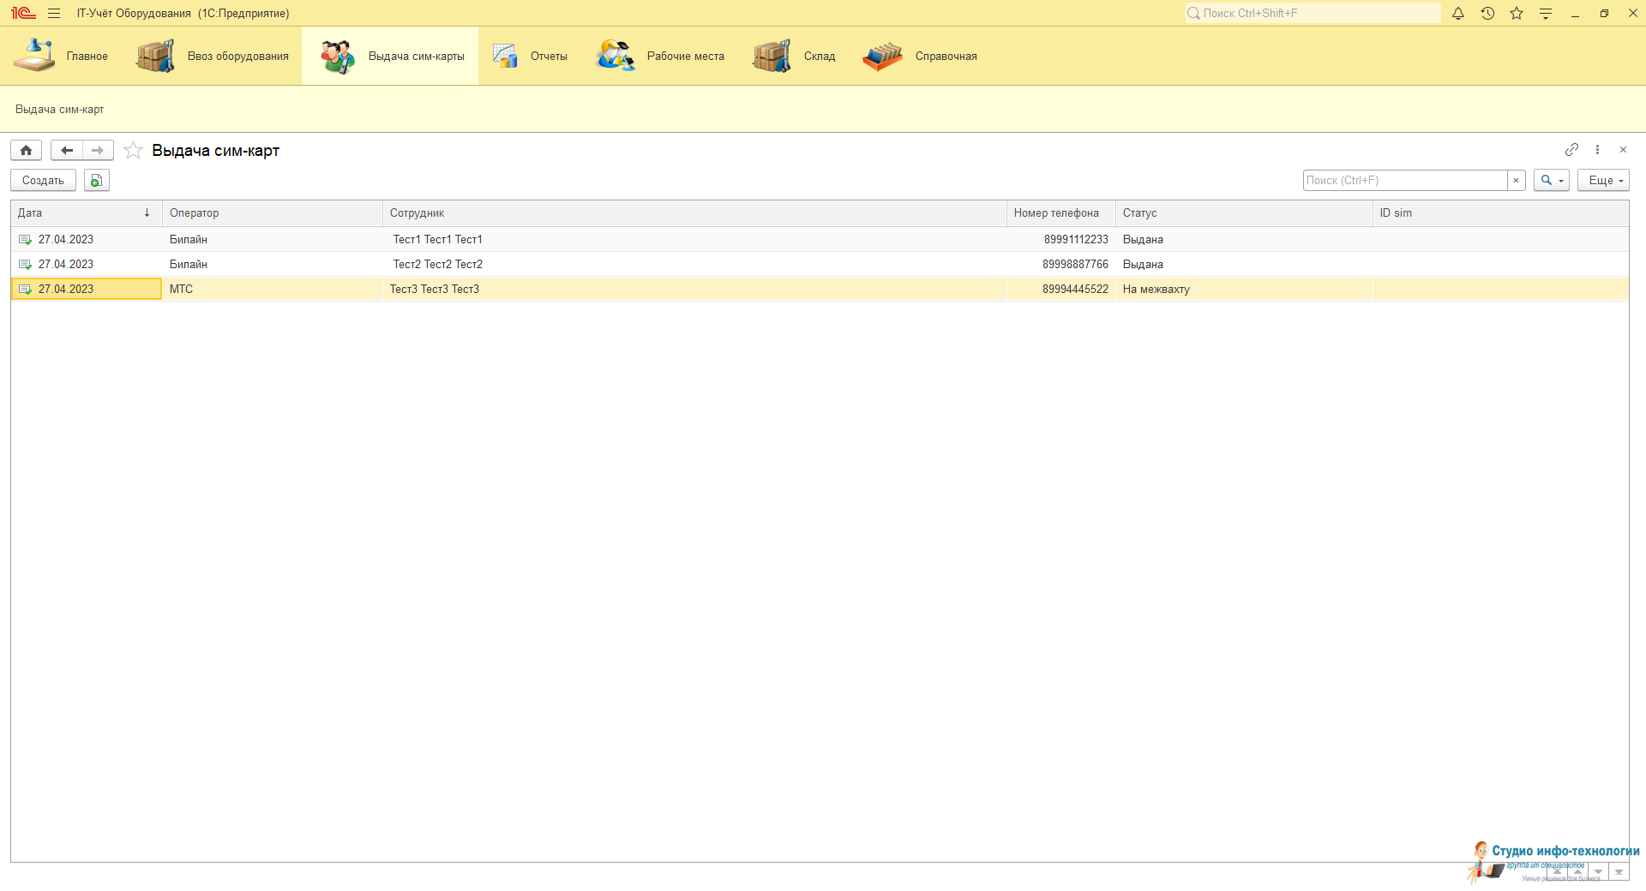Open the Выдача сим-карт navigation link
The height and width of the screenshot is (891, 1646).
pos(59,110)
